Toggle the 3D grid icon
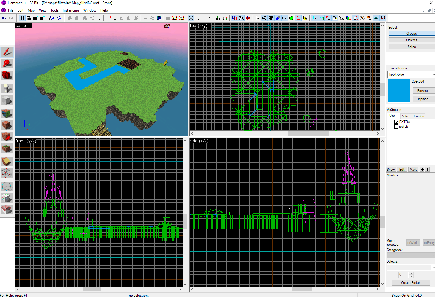The image size is (435, 297). [x=29, y=18]
